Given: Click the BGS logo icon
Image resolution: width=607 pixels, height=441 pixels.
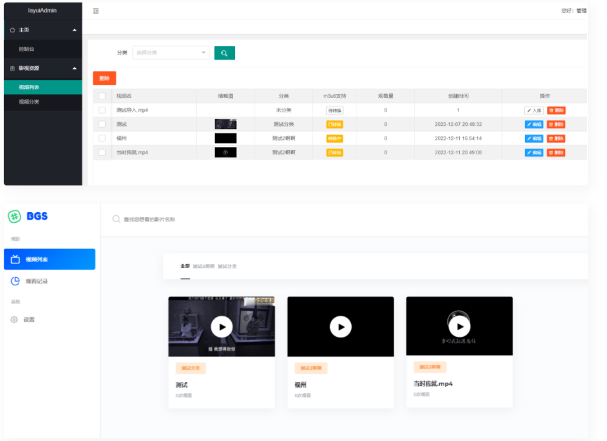Looking at the screenshot, I should pyautogui.click(x=14, y=216).
